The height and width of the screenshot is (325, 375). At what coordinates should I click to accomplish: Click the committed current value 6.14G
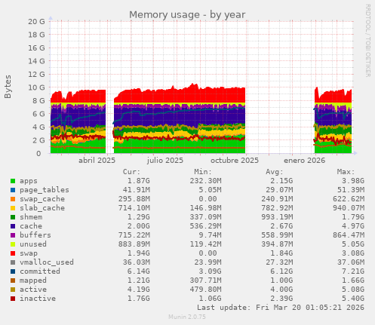138,271
